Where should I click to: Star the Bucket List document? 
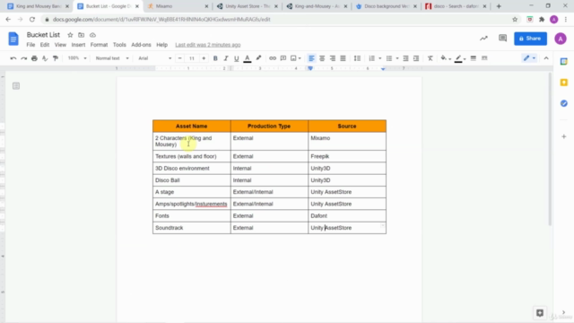point(70,35)
